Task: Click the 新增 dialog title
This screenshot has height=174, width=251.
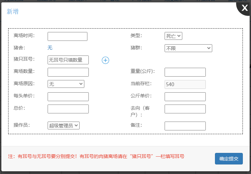Action: point(13,12)
